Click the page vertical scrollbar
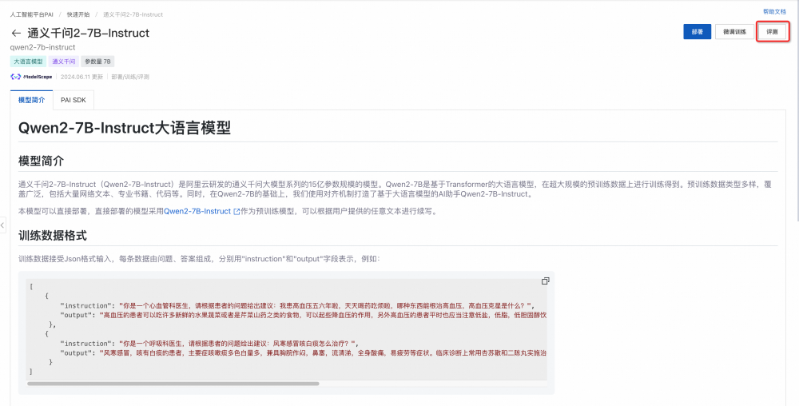The height and width of the screenshot is (406, 799). pyautogui.click(x=797, y=112)
